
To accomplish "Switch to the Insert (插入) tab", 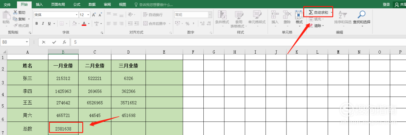I will click(39, 4).
